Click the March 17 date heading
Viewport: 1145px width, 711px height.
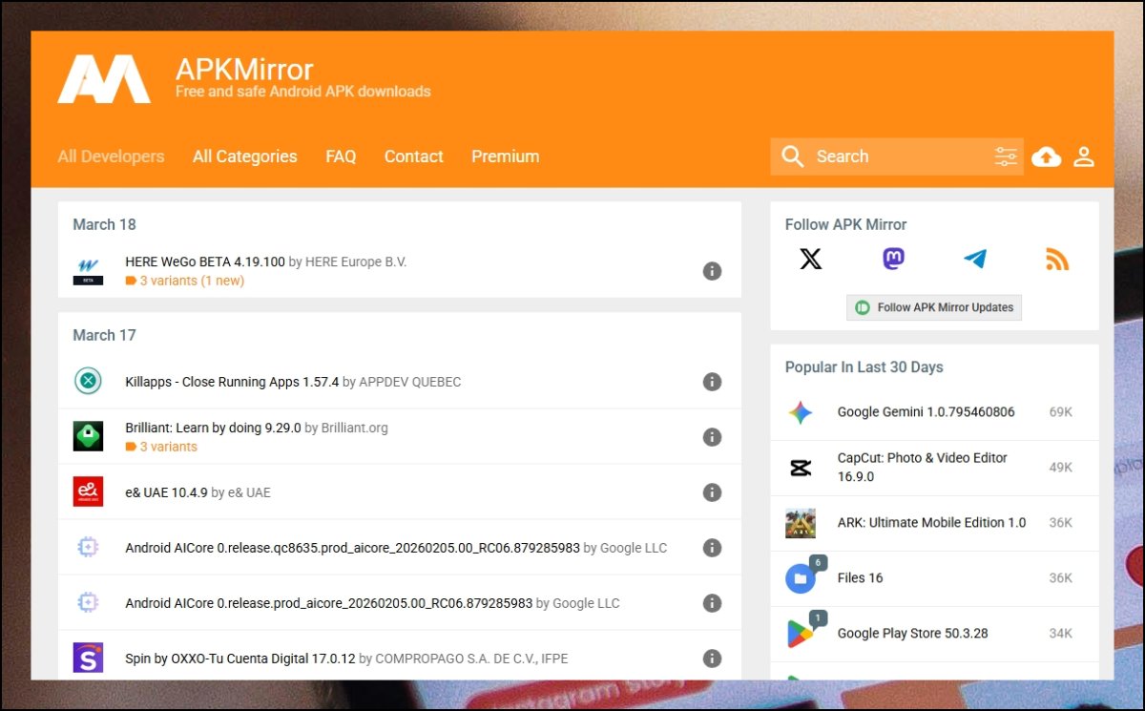pos(104,335)
